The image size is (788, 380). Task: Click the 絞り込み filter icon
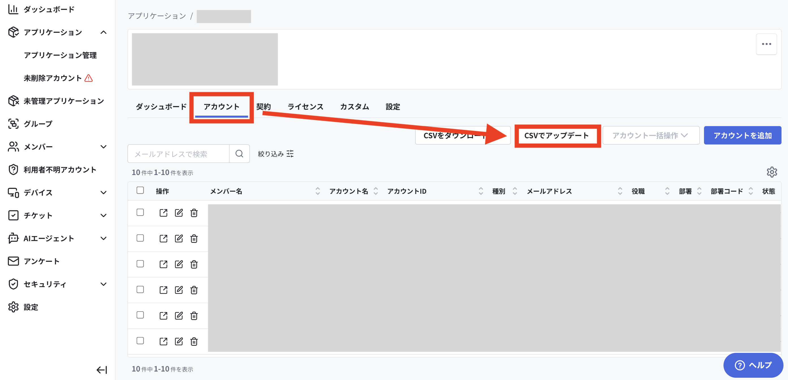tap(290, 154)
